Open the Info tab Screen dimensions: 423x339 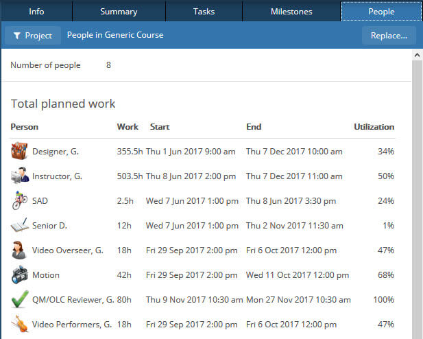point(36,12)
